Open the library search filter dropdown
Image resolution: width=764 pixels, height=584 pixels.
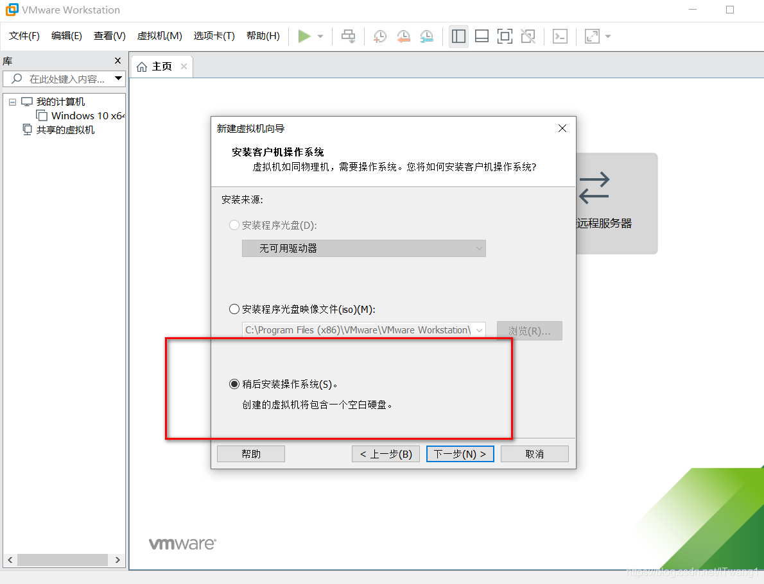118,78
